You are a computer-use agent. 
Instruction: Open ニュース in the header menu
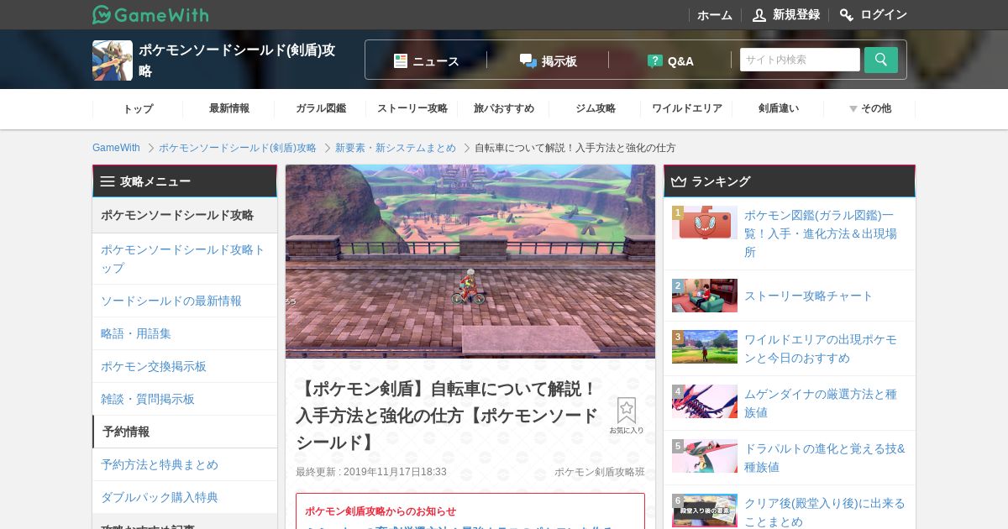click(427, 60)
